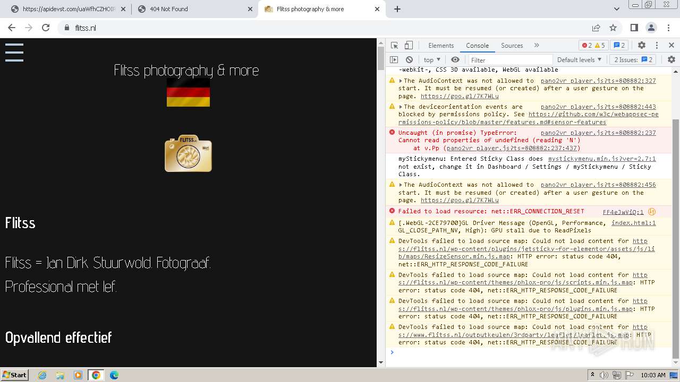
Task: Click the webpage vertical scrollbar thumb
Action: click(x=380, y=58)
